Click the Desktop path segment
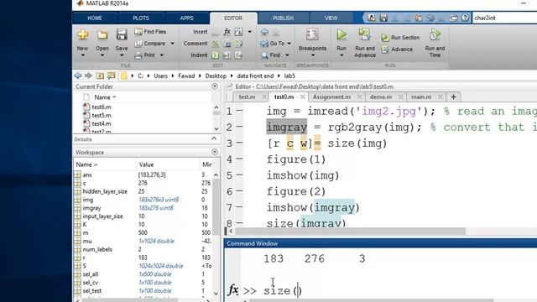This screenshot has height=302, width=537. coord(216,75)
